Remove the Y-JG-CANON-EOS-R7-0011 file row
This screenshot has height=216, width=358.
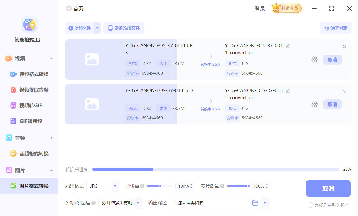tap(344, 46)
